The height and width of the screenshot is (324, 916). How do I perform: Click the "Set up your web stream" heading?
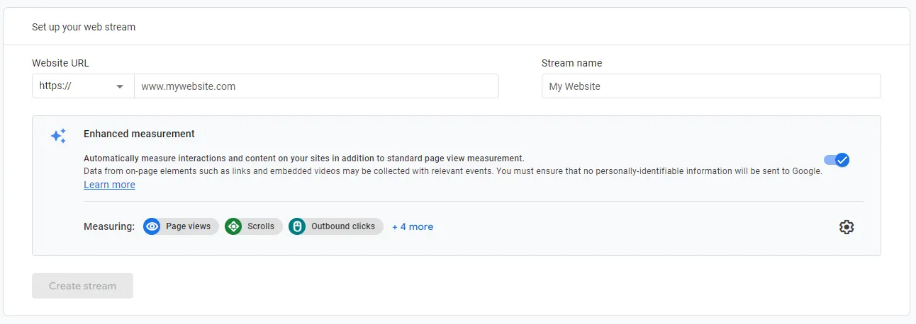tap(84, 27)
